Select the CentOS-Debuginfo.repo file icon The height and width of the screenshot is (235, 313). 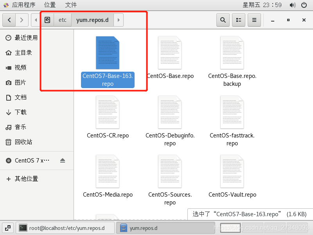coord(170,112)
